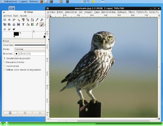Select the Pencil tool
Image resolution: width=163 pixels, height=126 pixels.
(37, 24)
